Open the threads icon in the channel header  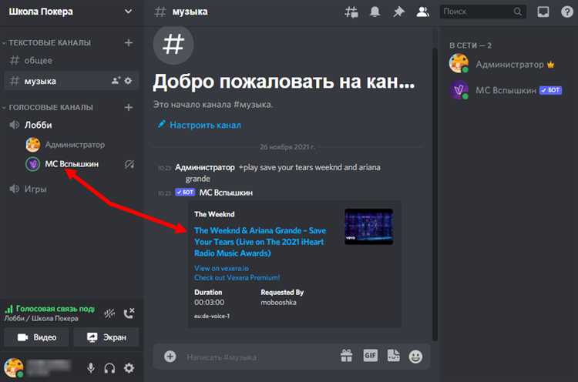(351, 12)
